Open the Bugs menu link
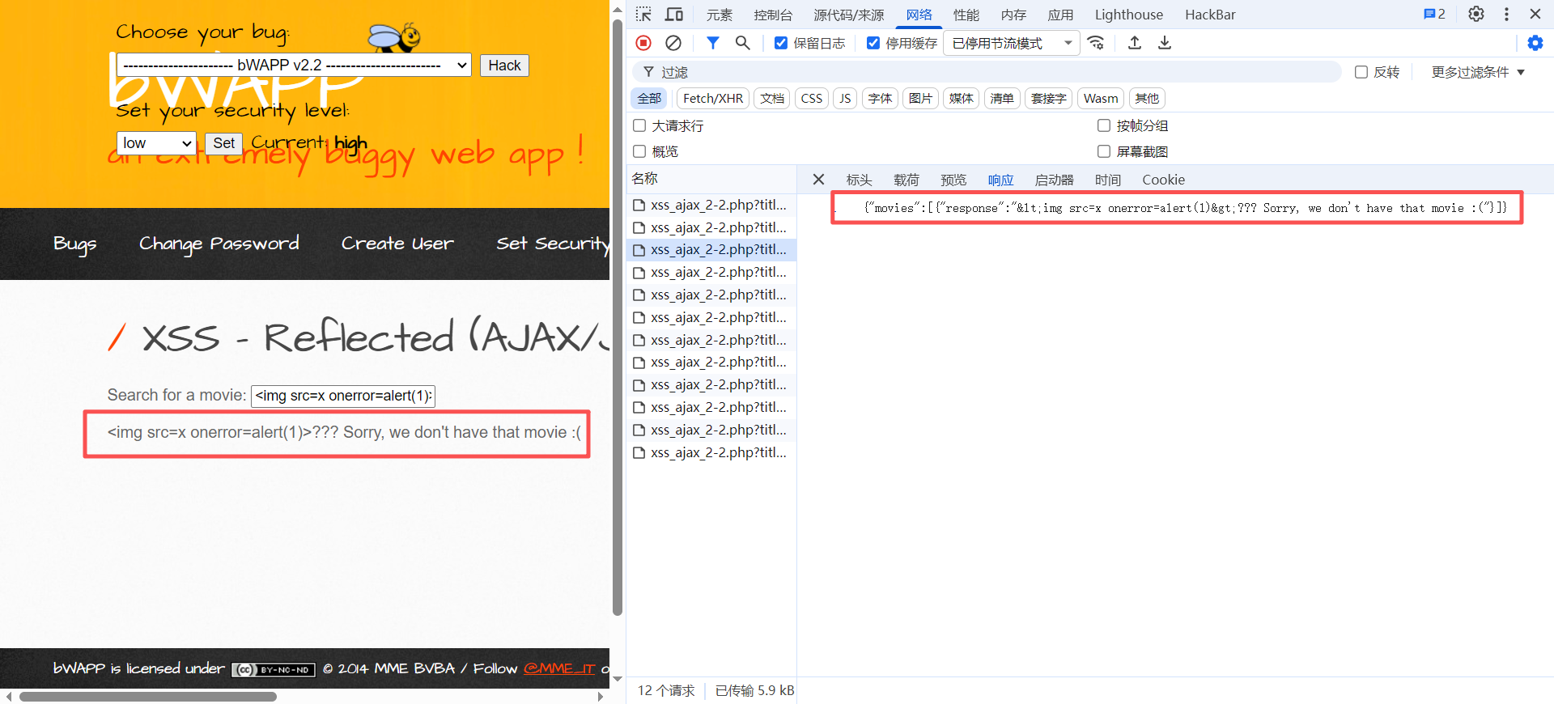Viewport: 1554px width, 704px height. point(74,244)
